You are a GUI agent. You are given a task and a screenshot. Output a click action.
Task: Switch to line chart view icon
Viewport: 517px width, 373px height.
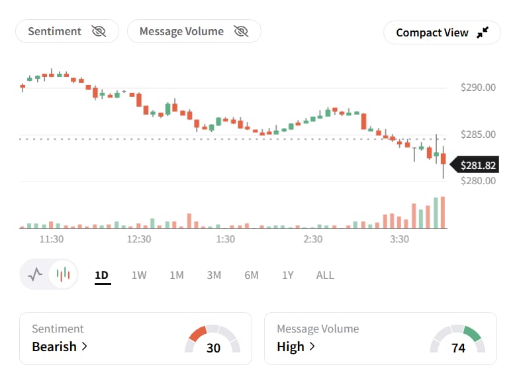pos(35,274)
